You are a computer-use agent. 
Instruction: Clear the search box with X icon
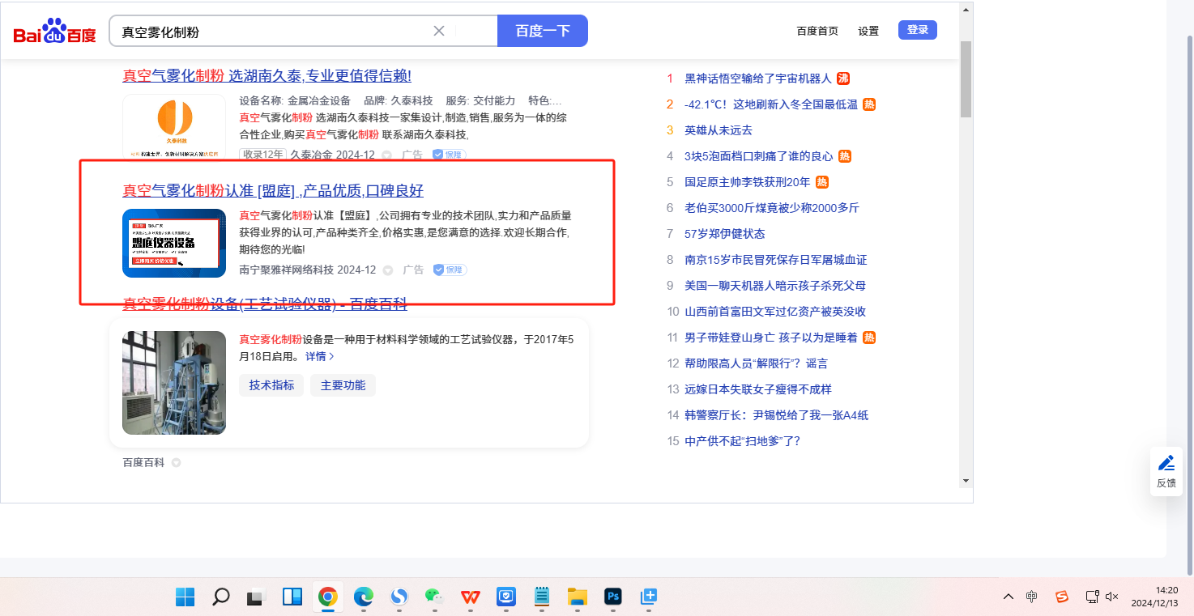[439, 31]
